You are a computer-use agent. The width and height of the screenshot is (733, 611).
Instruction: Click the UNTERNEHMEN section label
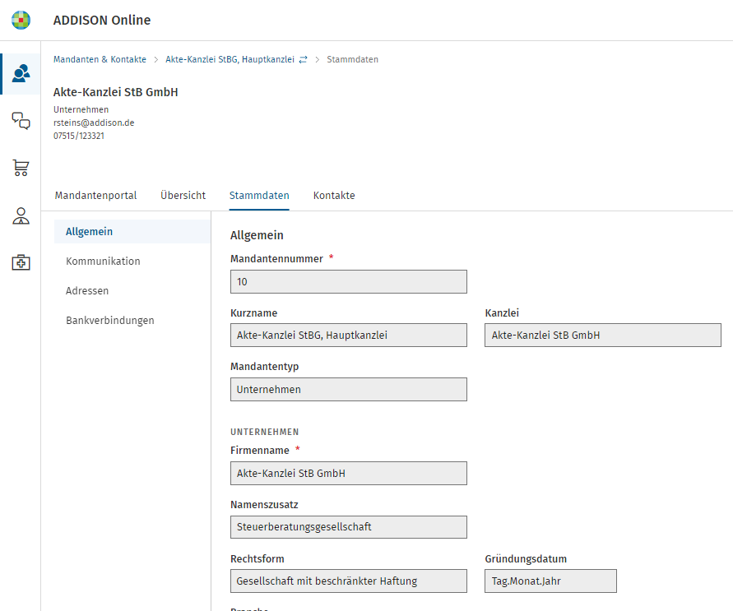265,432
